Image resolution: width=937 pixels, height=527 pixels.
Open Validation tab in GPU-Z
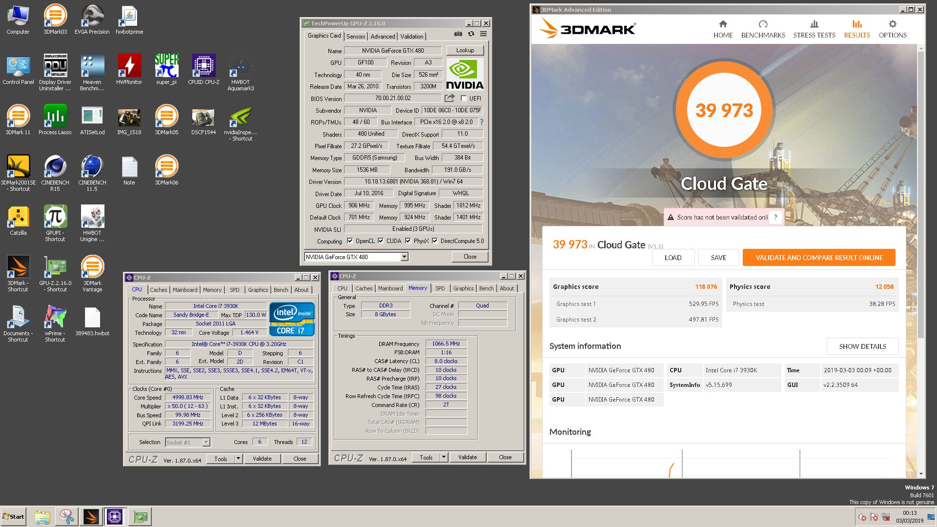pos(412,37)
